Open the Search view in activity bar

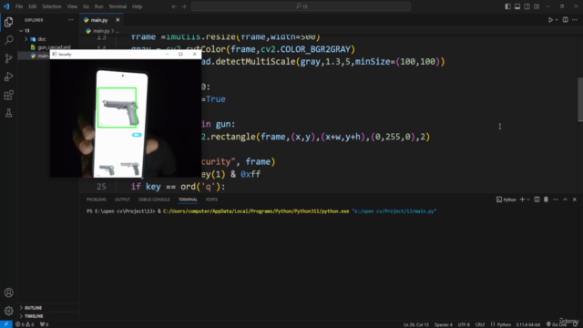pyautogui.click(x=8, y=40)
